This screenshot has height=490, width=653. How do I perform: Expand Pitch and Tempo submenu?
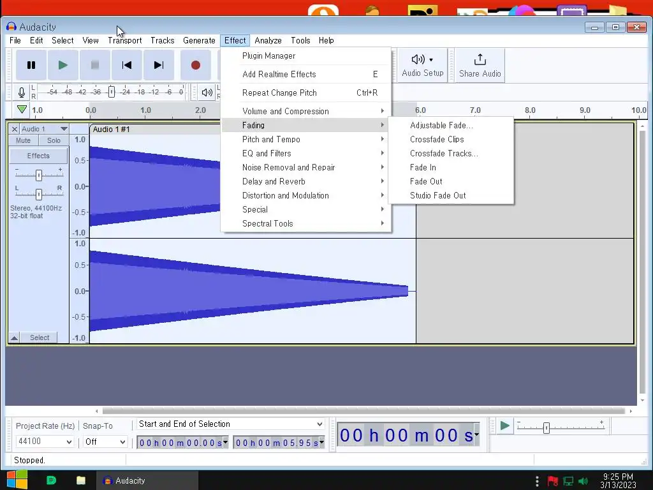(x=306, y=139)
